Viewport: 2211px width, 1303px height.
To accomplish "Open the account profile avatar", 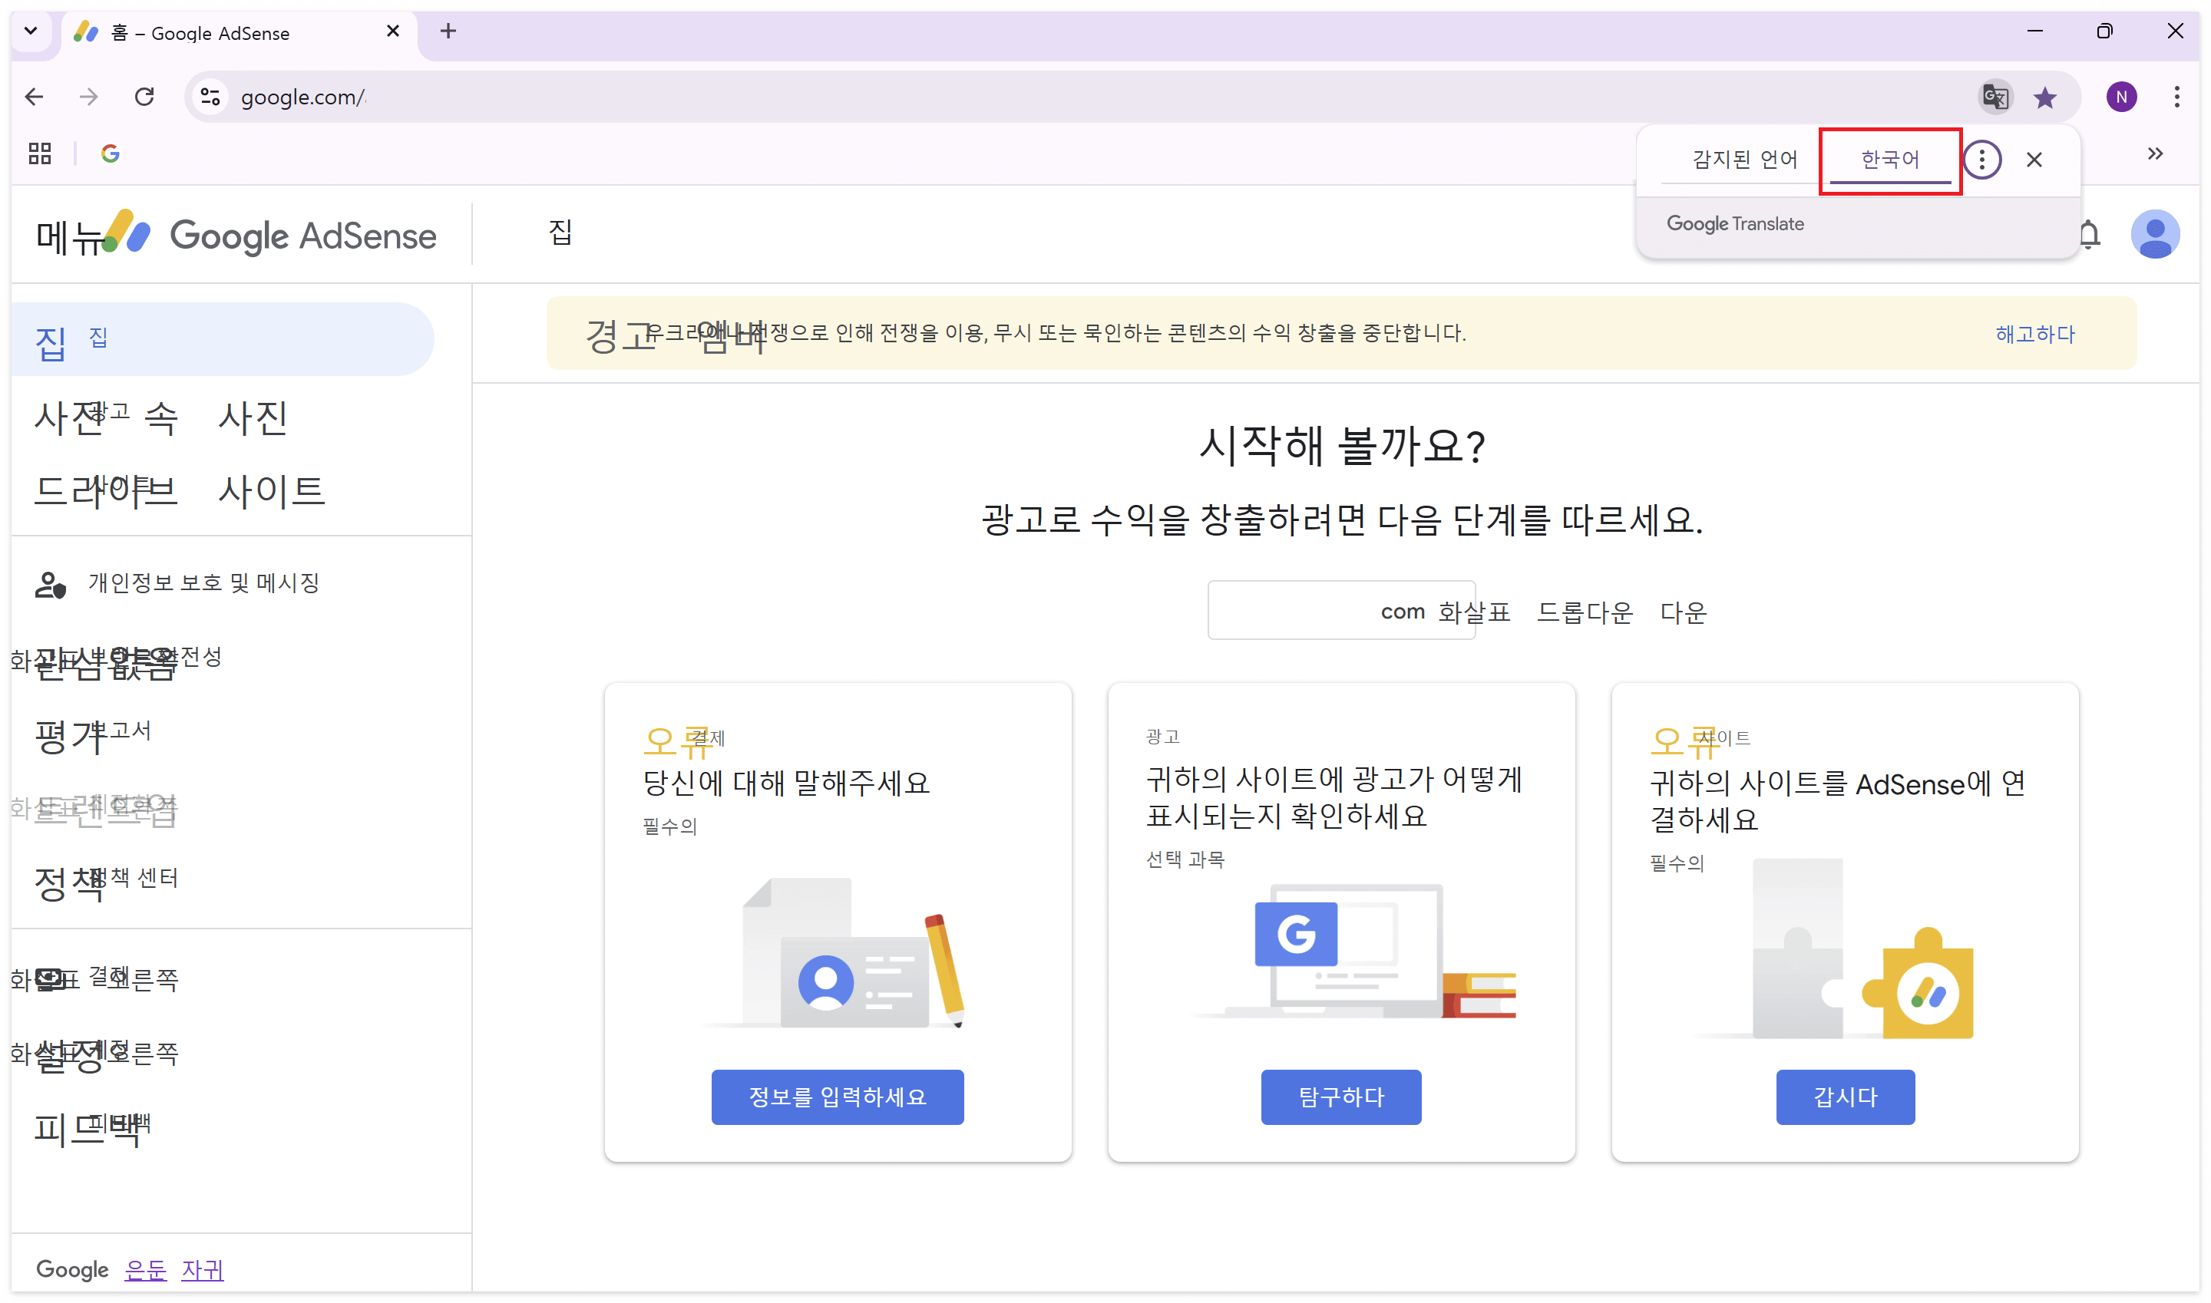I will [x=2156, y=233].
